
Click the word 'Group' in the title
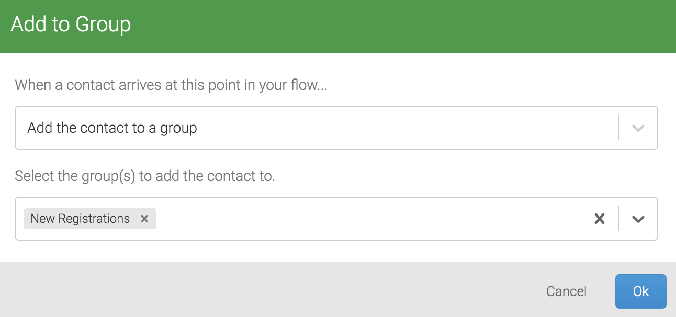(x=103, y=25)
